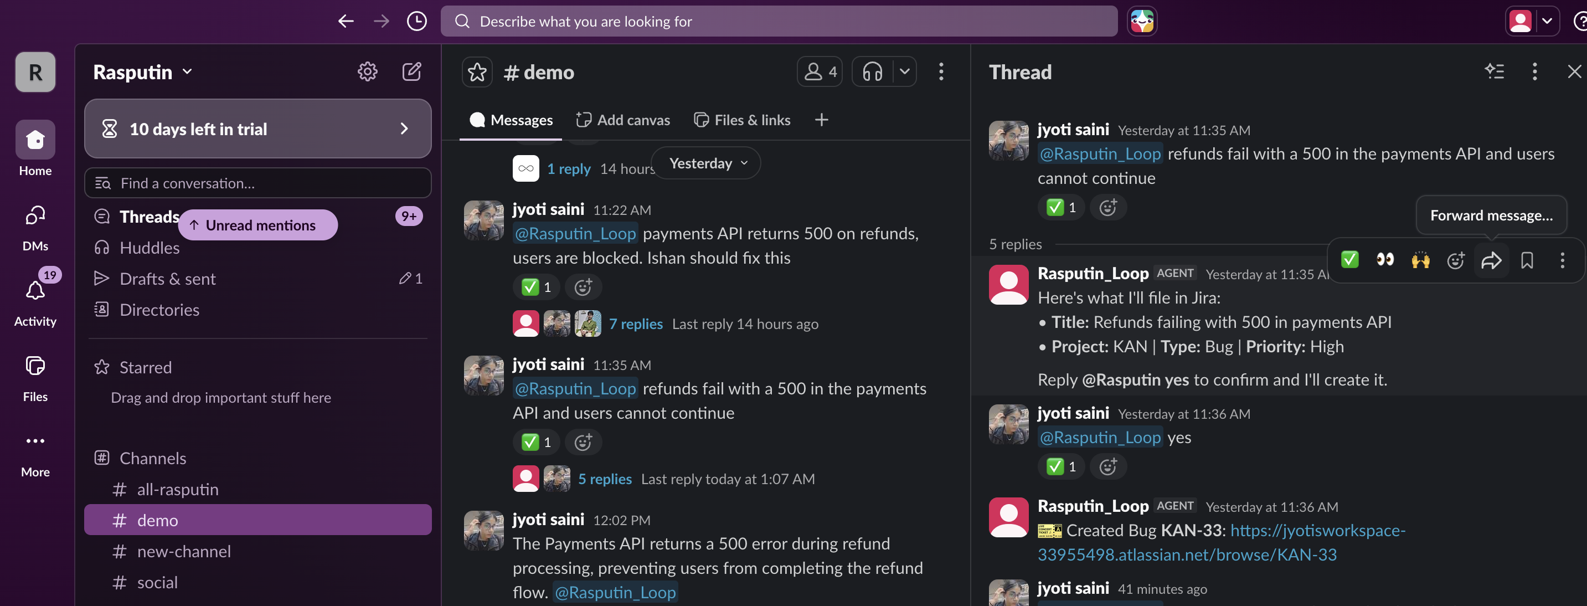
Task: Open history clock icon
Action: point(417,22)
